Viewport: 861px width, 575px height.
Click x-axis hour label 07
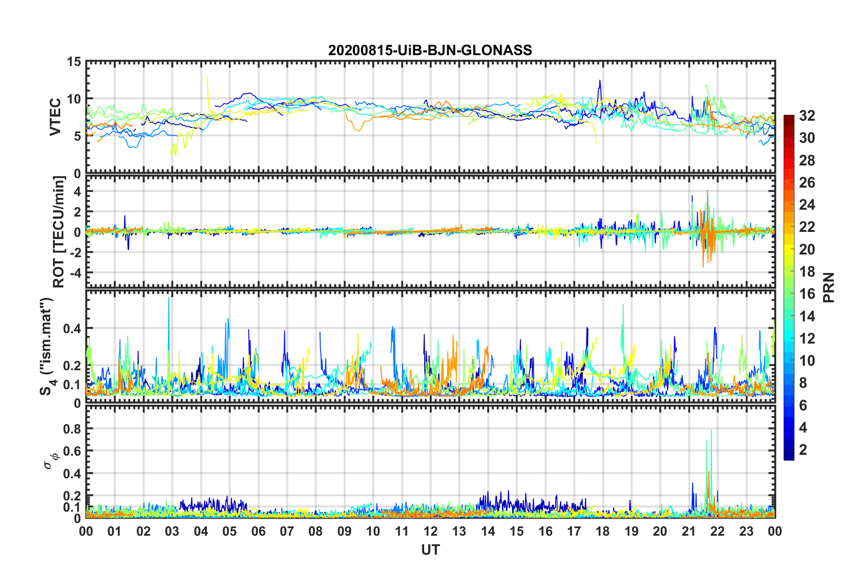coord(287,531)
